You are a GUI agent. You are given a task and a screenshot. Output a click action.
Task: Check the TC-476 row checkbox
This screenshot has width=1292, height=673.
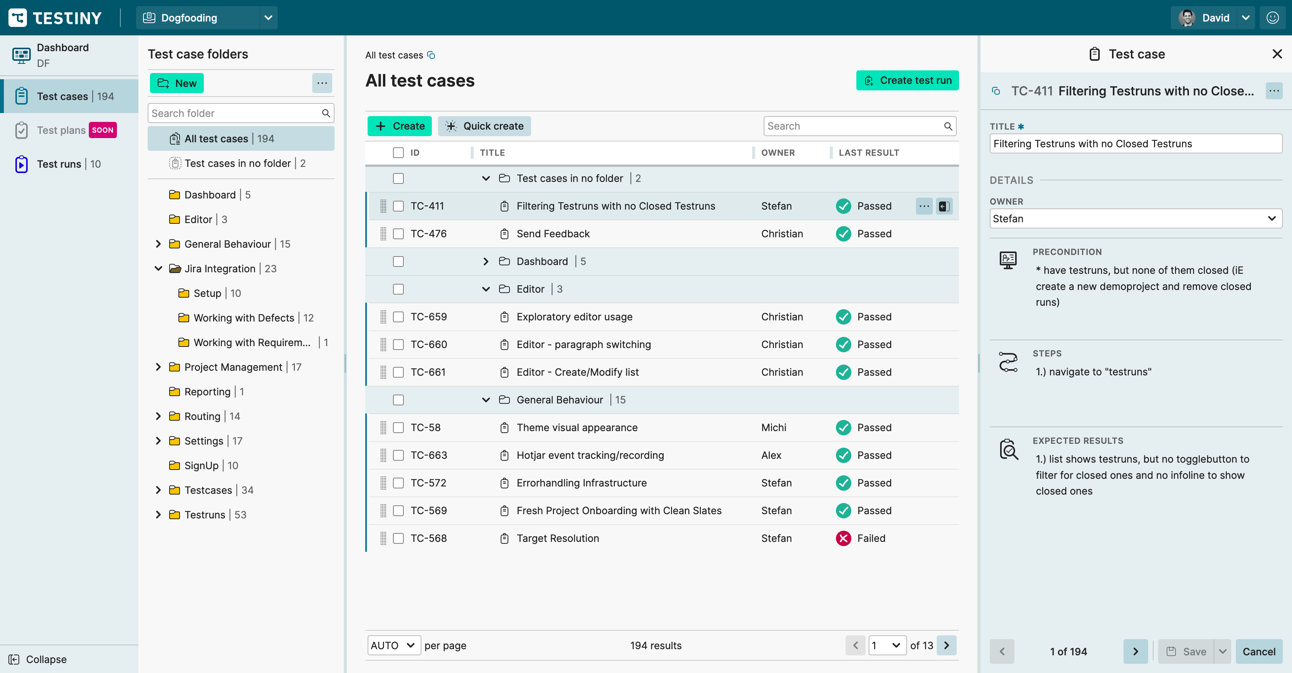click(x=398, y=234)
